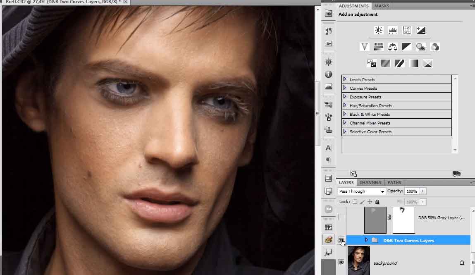Hide the Background layer
The image size is (475, 275).
click(341, 263)
